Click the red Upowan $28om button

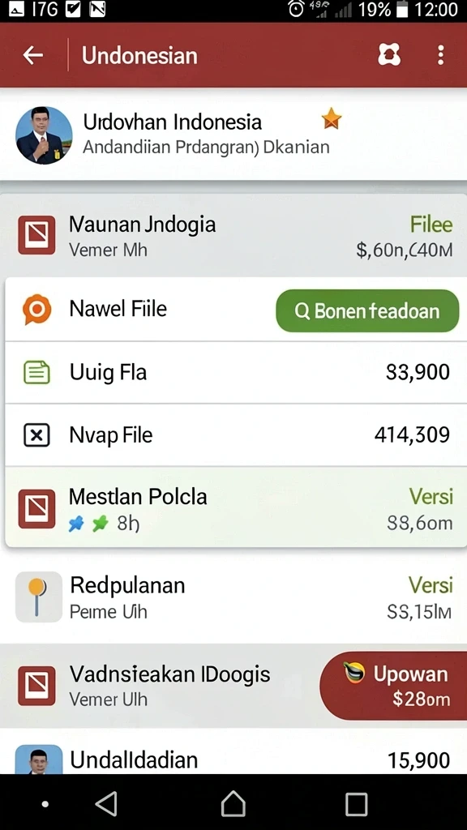pos(393,686)
